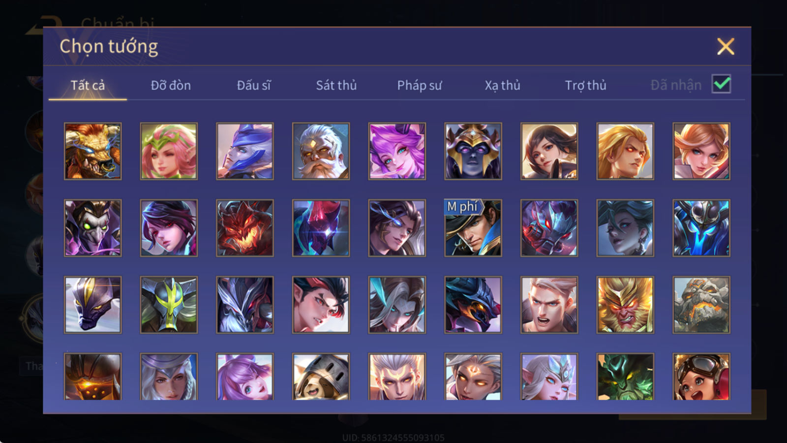Switch to the Đỡ đòn tab

point(171,85)
